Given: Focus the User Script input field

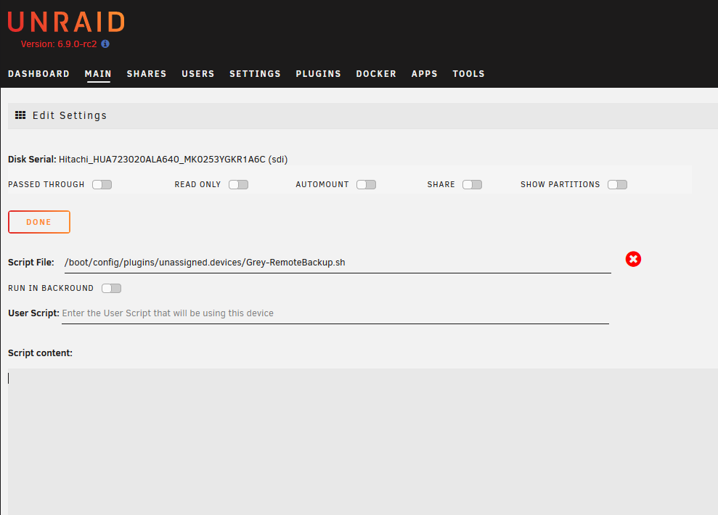Looking at the screenshot, I should tap(335, 313).
